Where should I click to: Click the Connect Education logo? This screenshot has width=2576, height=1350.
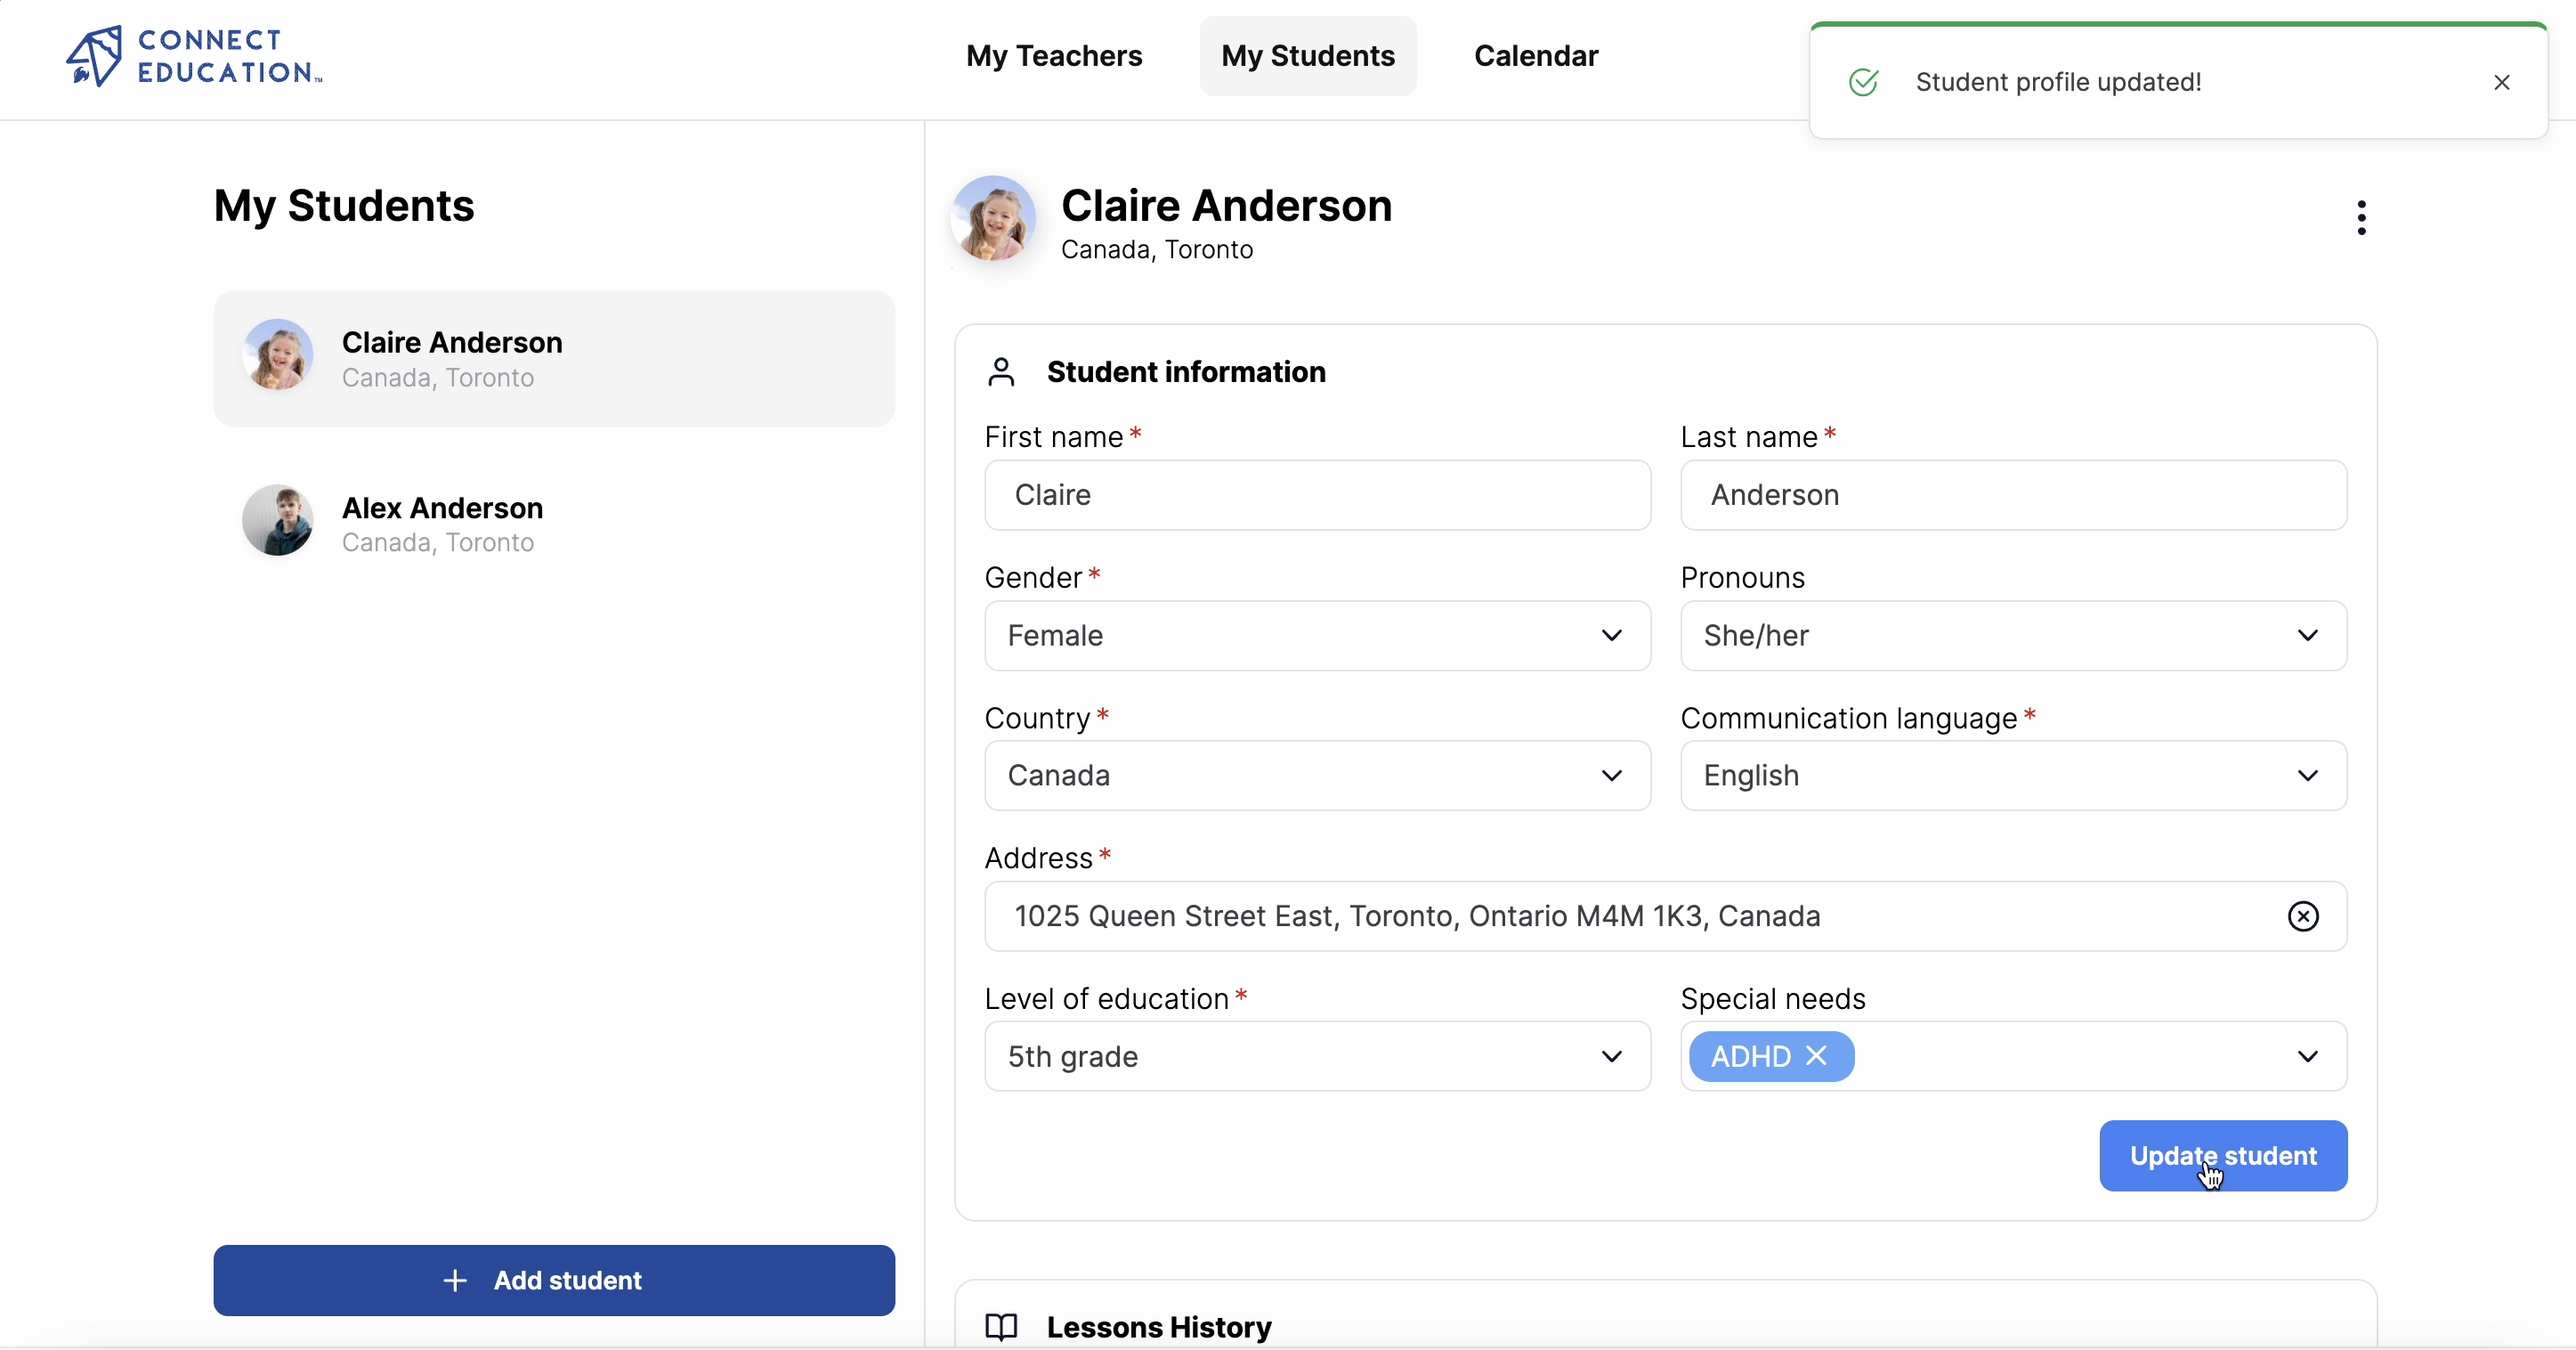coord(194,56)
